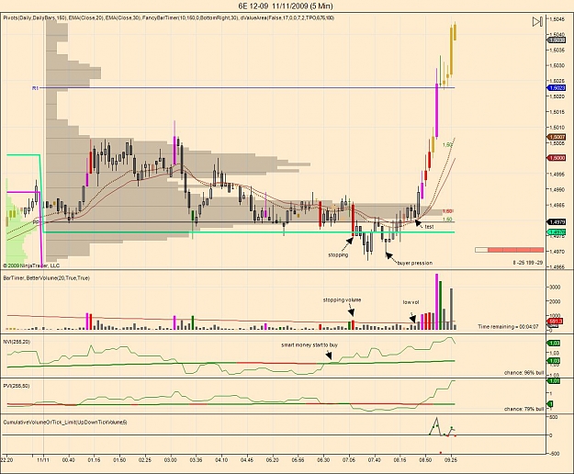Select the 'stopping' text annotation
Viewport: 574px width, 474px height.
(338, 254)
